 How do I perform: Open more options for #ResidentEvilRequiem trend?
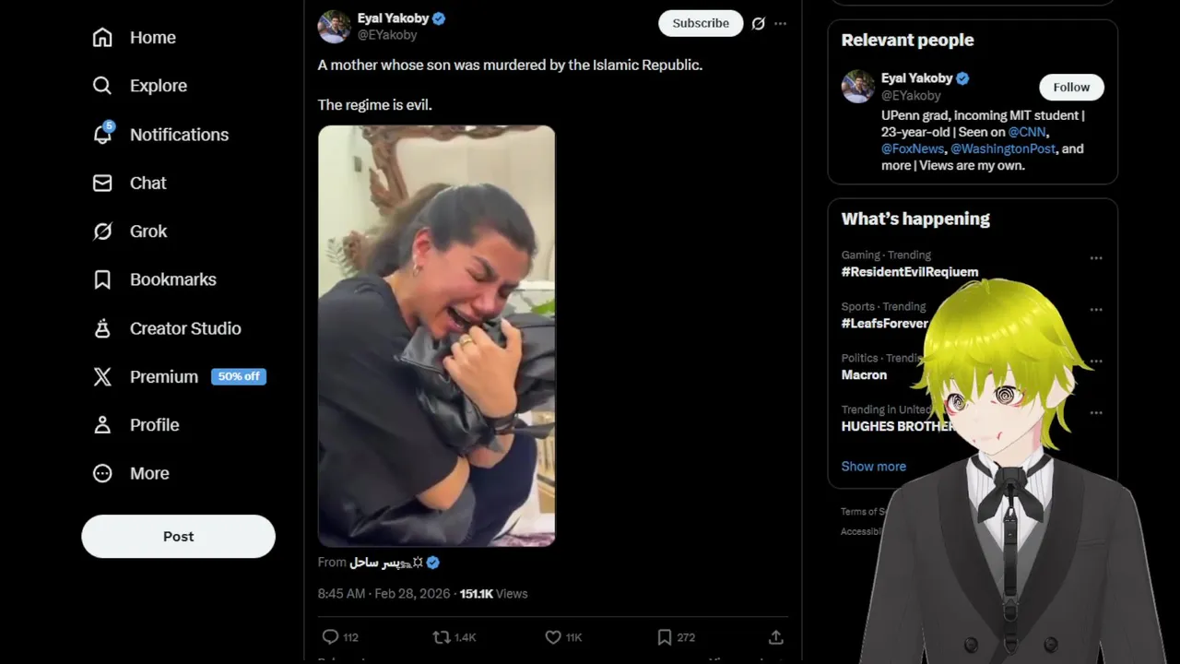[1096, 258]
